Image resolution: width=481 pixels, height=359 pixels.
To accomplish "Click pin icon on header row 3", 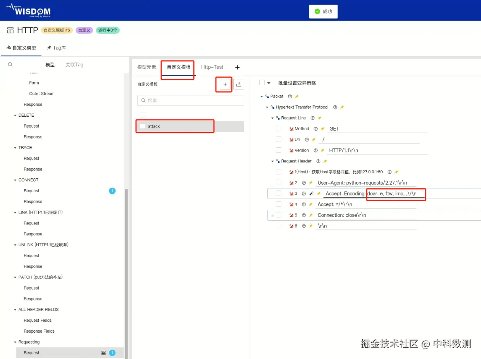I will coord(319,193).
